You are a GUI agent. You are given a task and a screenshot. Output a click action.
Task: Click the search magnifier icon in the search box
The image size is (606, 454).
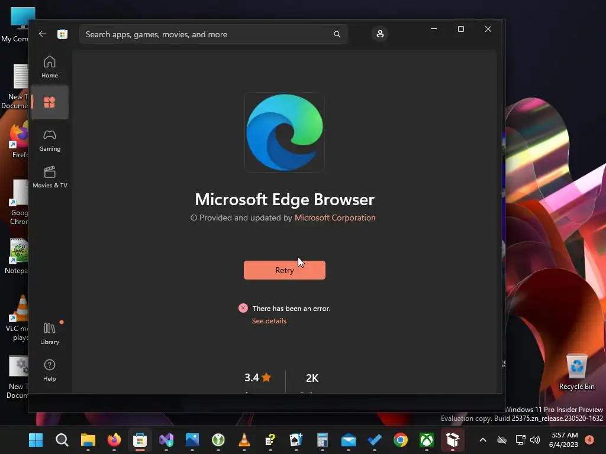tap(337, 34)
